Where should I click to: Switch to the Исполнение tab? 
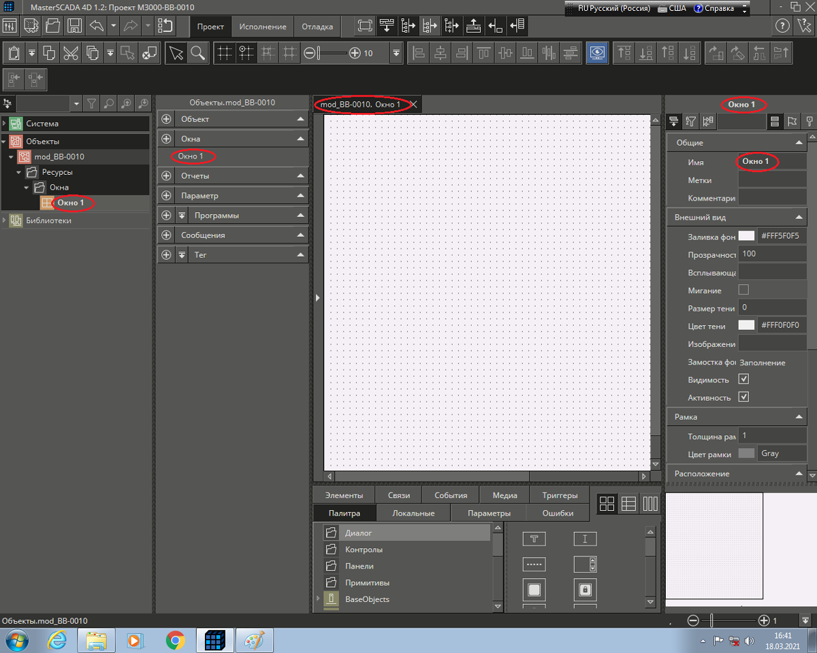click(263, 27)
